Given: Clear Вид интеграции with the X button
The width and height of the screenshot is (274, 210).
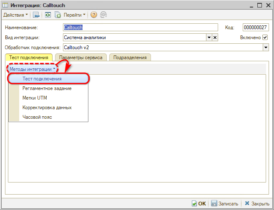Looking at the screenshot, I should pyautogui.click(x=215, y=37).
